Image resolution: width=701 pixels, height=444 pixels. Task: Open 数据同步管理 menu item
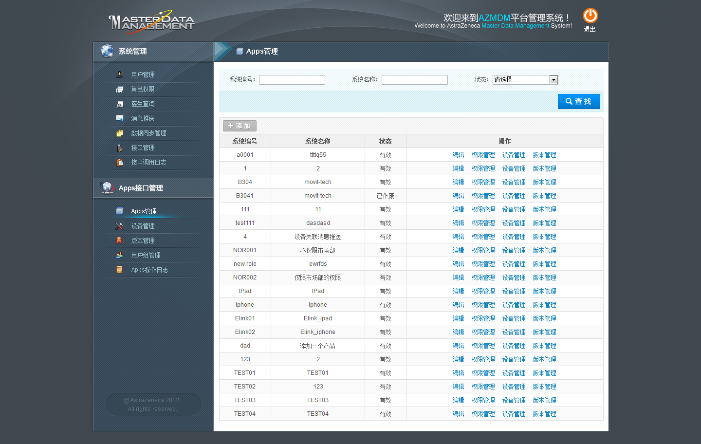pos(148,133)
